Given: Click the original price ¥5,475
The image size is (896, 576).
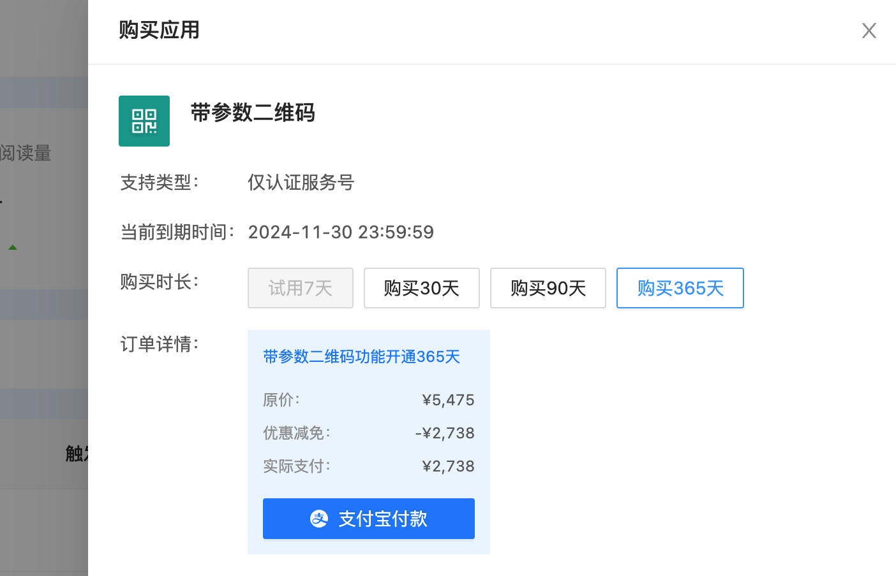Looking at the screenshot, I should pyautogui.click(x=448, y=400).
